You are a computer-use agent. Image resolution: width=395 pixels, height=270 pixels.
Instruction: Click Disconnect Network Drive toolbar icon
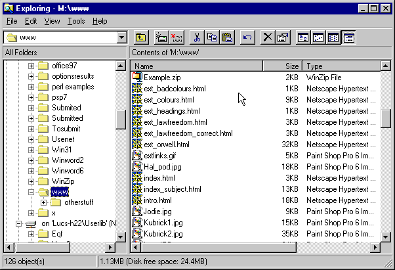(177, 38)
